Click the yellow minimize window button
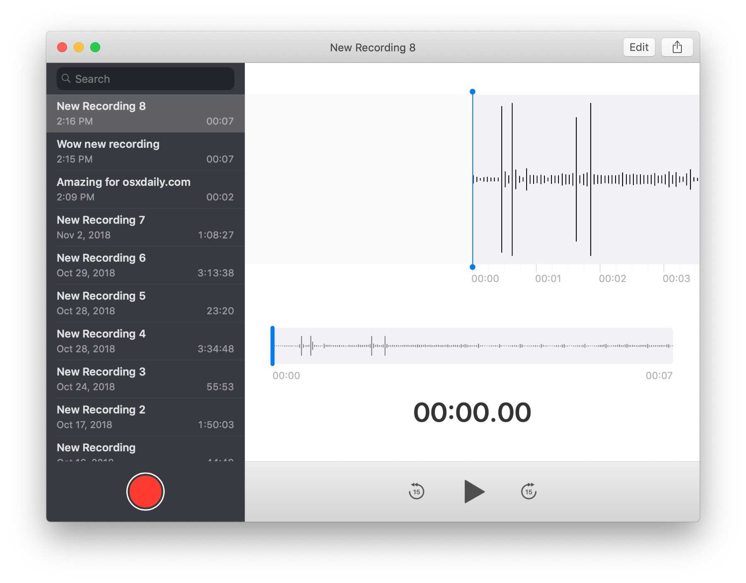The width and height of the screenshot is (746, 583). coord(79,47)
